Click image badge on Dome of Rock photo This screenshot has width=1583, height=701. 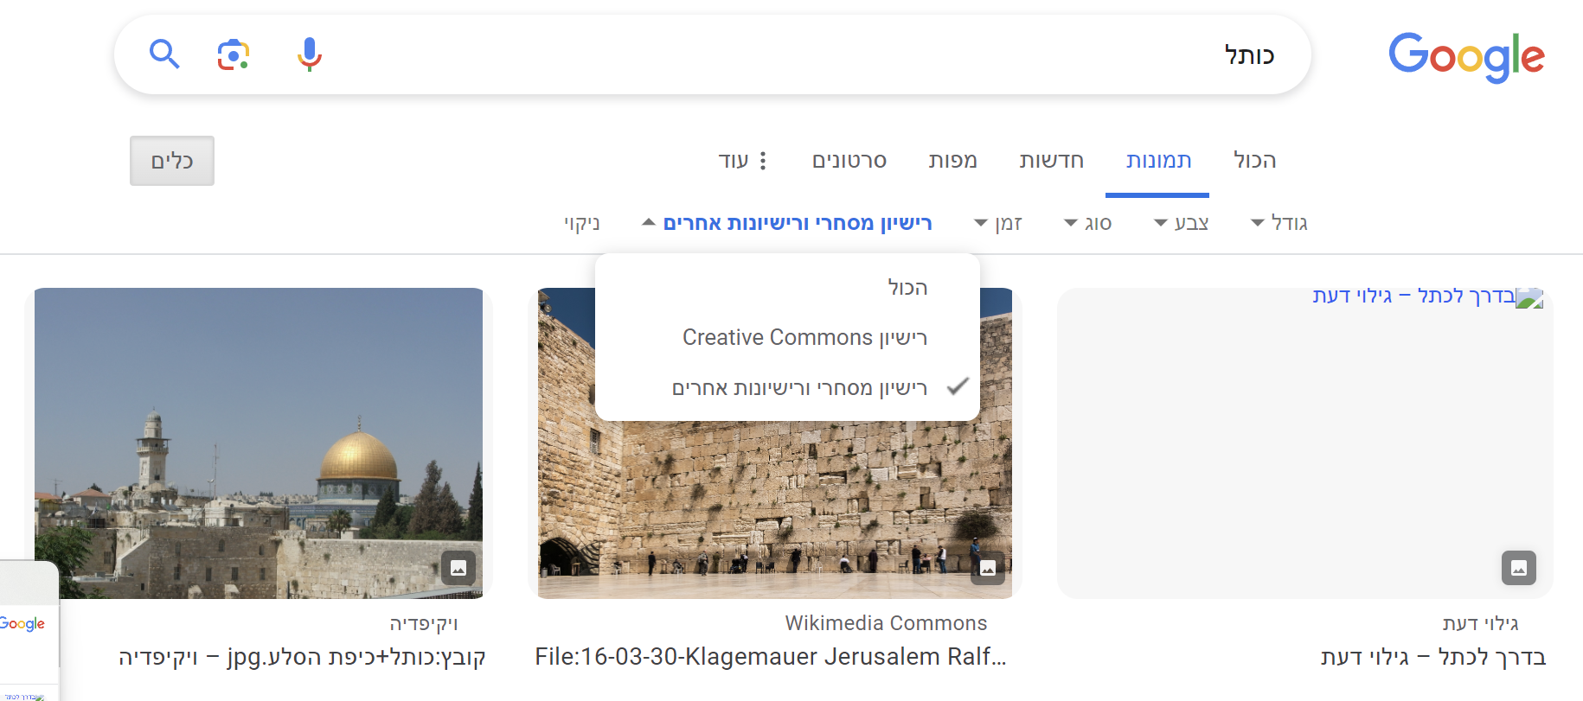point(458,568)
